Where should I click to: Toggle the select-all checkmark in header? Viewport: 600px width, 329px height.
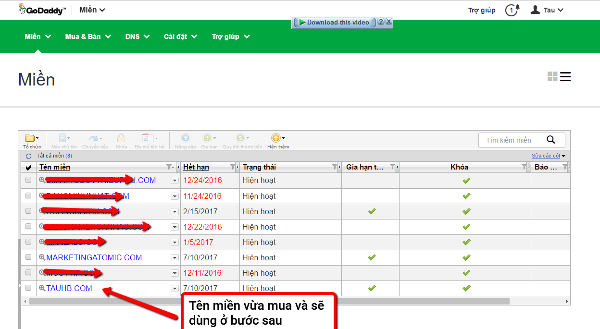28,167
